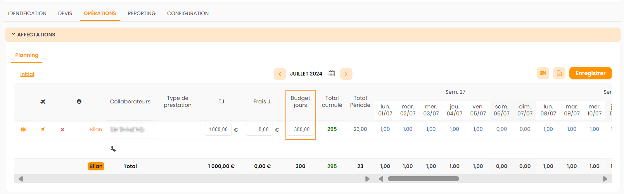Go to previous month with left chevron
The height and width of the screenshot is (194, 624).
(x=280, y=74)
